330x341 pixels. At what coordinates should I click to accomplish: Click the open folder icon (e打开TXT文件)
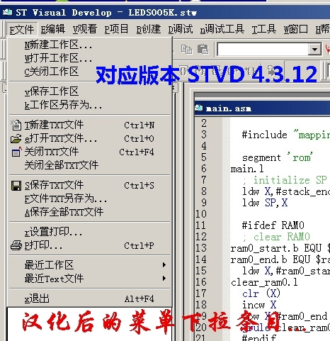(x=16, y=139)
